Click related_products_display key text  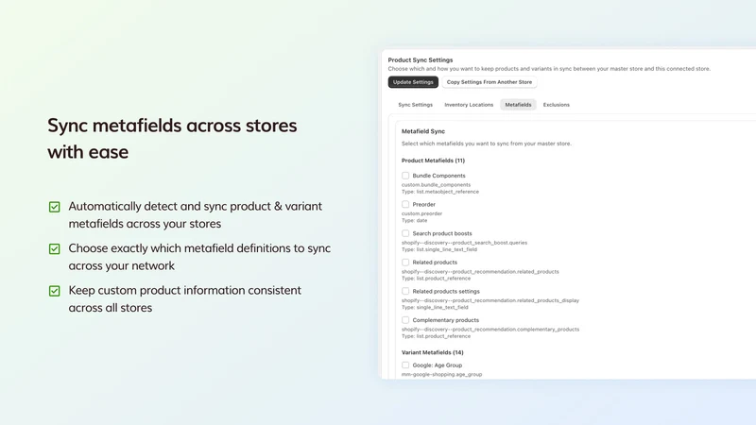pos(490,300)
